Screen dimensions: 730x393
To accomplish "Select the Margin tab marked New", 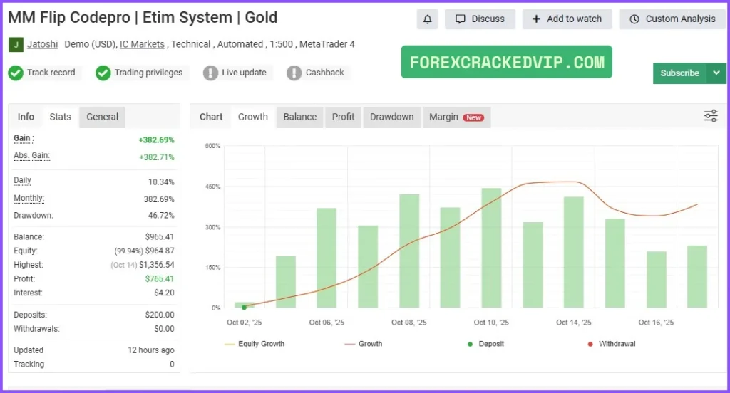I will 456,117.
